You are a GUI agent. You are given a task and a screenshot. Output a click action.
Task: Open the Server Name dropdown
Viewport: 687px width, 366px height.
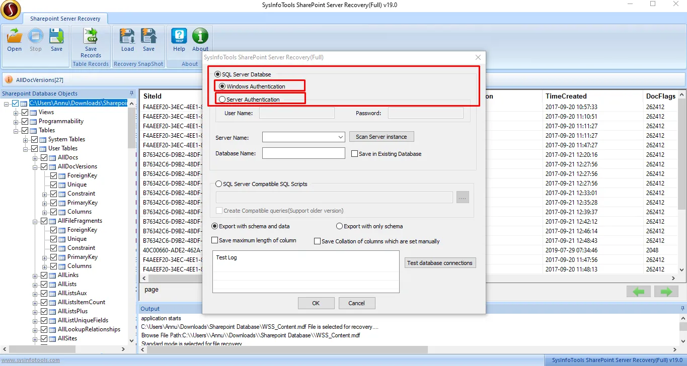point(341,137)
